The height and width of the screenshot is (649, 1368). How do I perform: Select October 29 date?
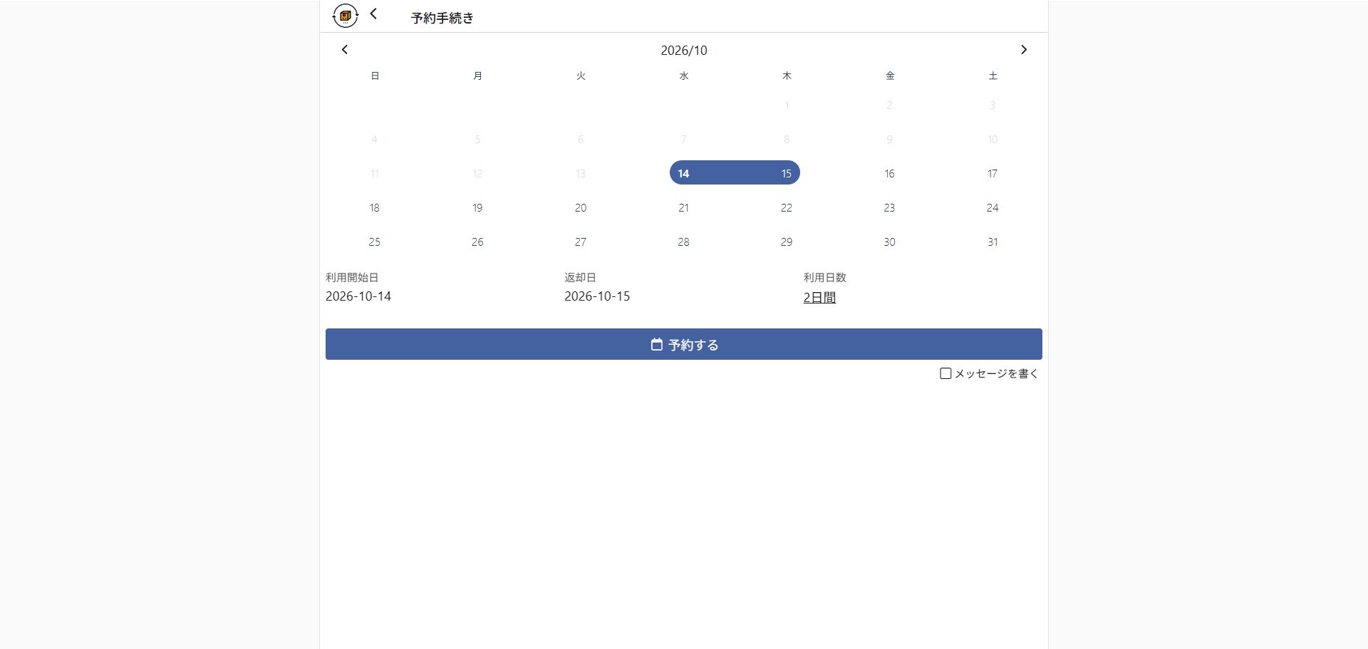pyautogui.click(x=787, y=242)
